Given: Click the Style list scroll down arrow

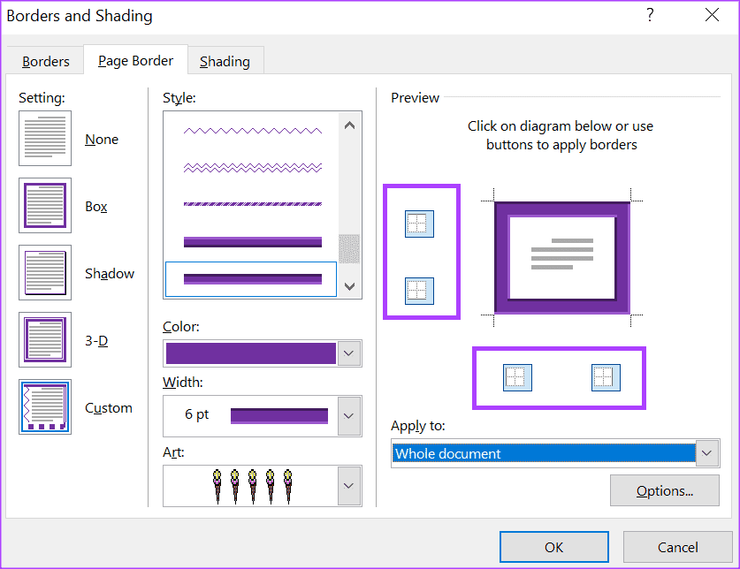Looking at the screenshot, I should coord(349,285).
